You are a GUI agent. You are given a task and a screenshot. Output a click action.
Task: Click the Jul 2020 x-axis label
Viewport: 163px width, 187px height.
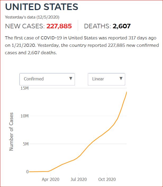click(79, 179)
